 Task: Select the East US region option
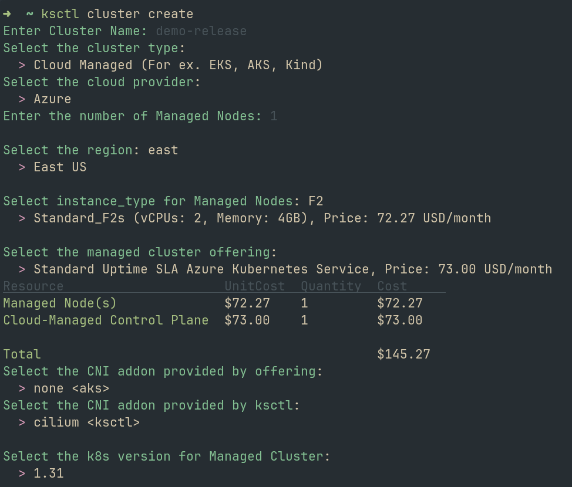click(x=60, y=167)
